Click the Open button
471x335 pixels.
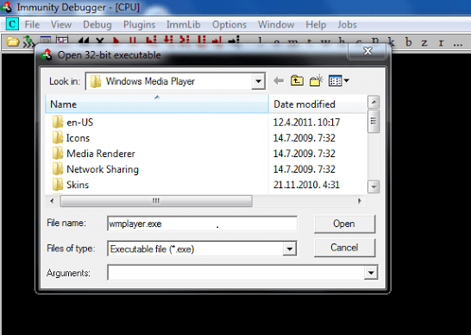click(x=344, y=224)
